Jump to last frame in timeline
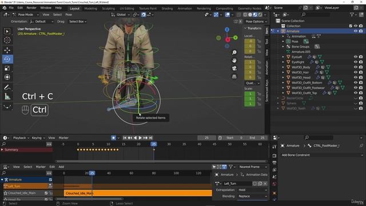Screen dimensions: 366x206 tap(150, 138)
